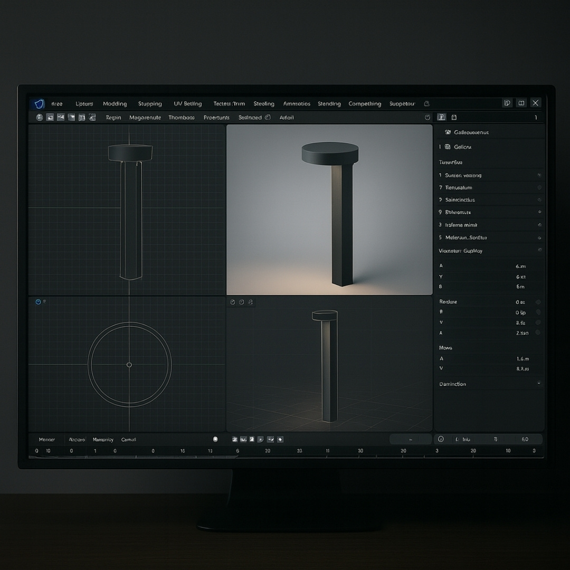Open the Modding menu

[x=115, y=104]
